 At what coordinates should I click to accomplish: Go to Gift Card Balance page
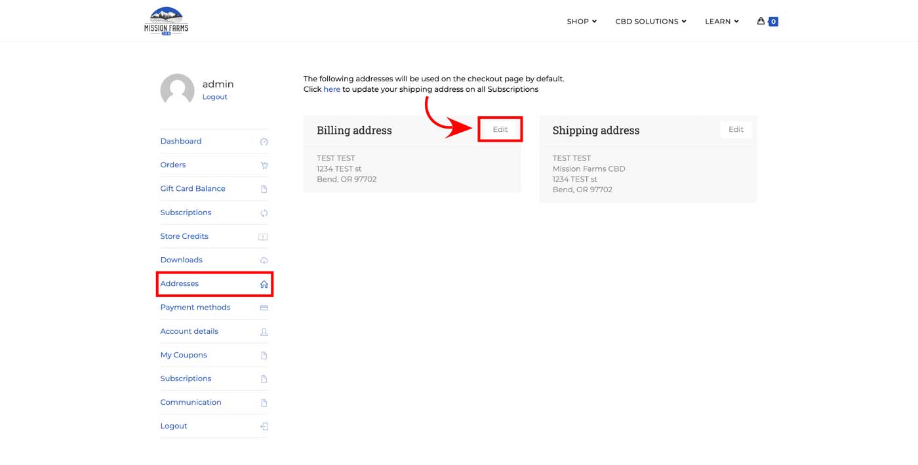[x=193, y=189]
